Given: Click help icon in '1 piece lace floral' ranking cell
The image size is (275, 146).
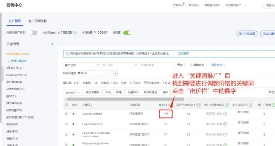Looking at the screenshot, I should coord(225,135).
